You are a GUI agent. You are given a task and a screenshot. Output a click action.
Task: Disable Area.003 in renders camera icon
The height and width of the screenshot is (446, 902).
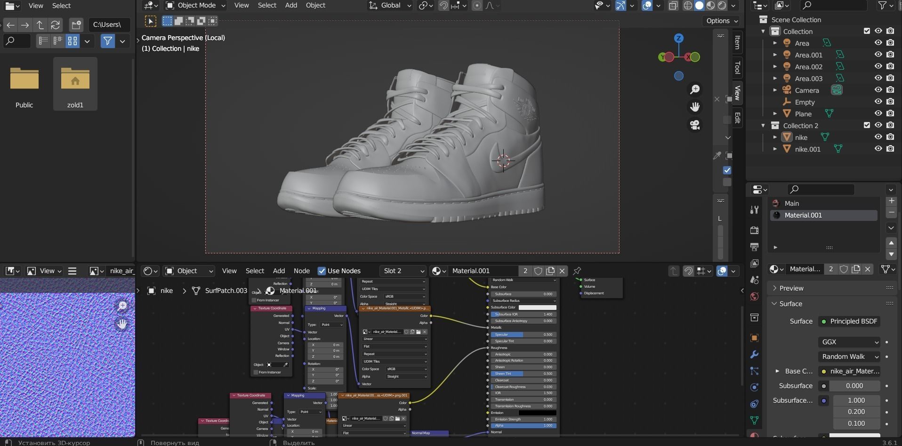[890, 78]
